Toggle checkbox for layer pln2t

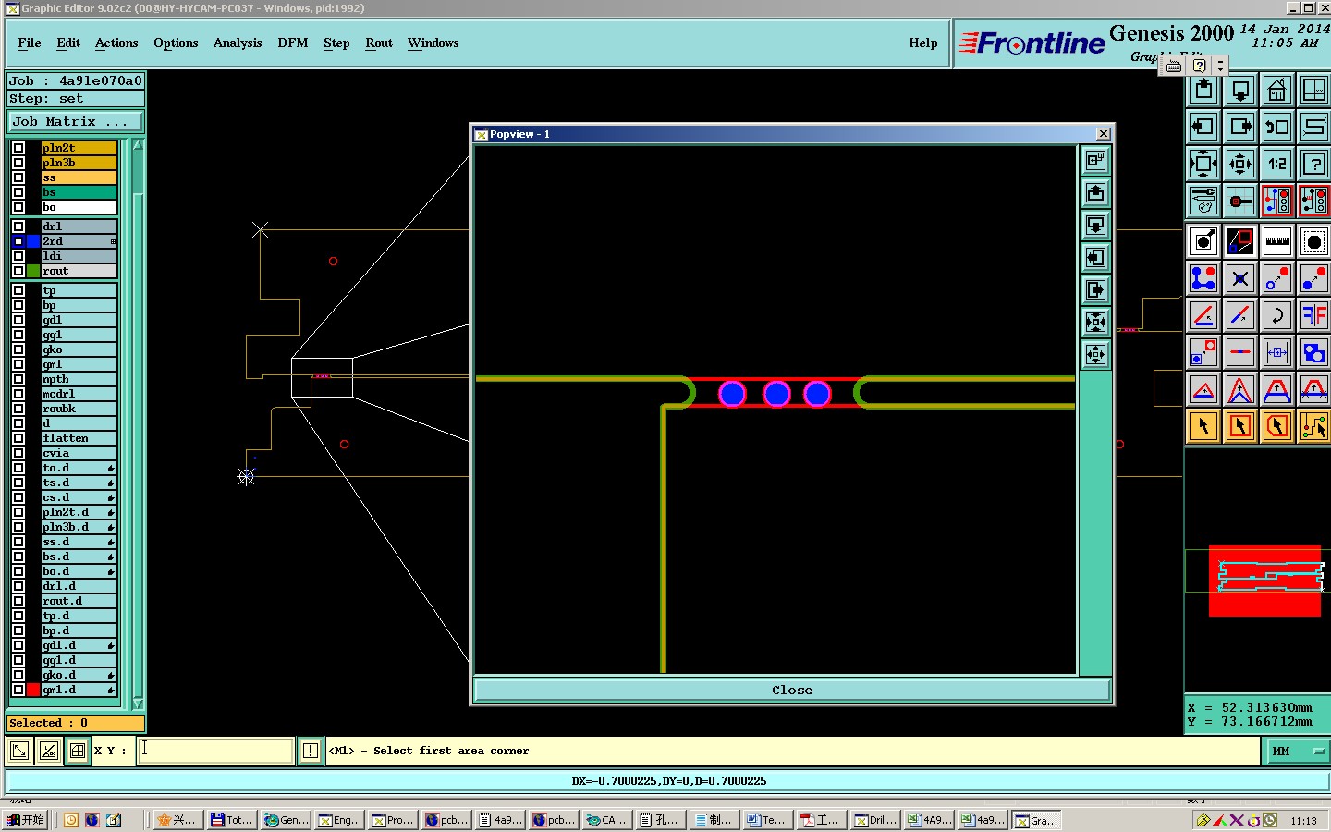point(18,148)
